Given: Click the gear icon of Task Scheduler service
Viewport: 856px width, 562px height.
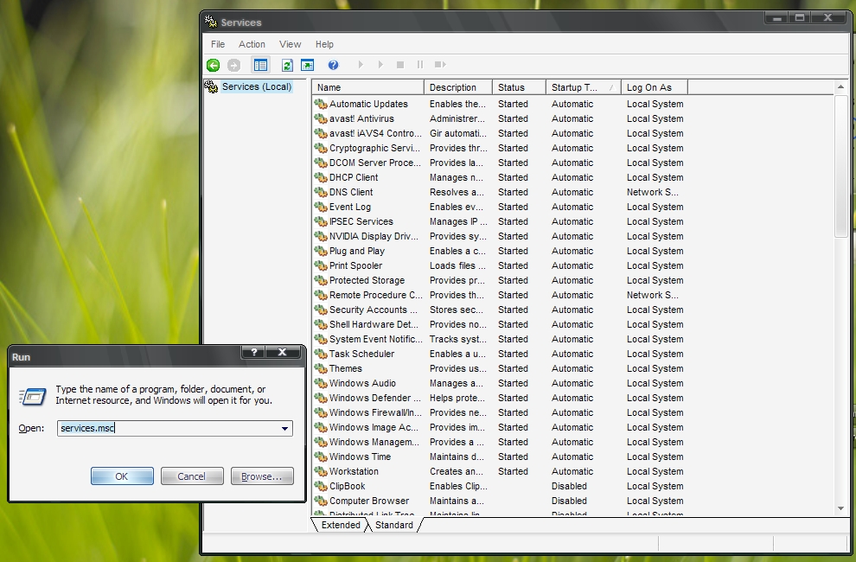Looking at the screenshot, I should (x=321, y=354).
